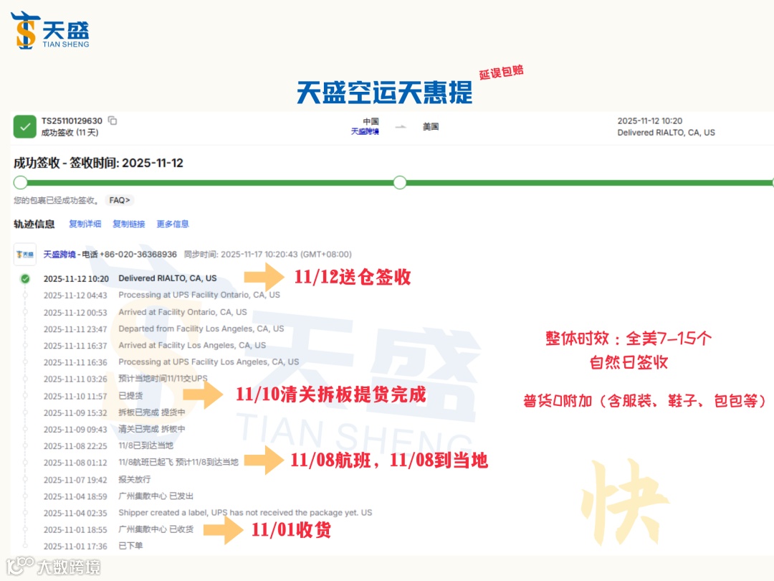This screenshot has height=581, width=774.
Task: Select row '已下单' at 2025-11-01 17:36
Action: [x=92, y=546]
